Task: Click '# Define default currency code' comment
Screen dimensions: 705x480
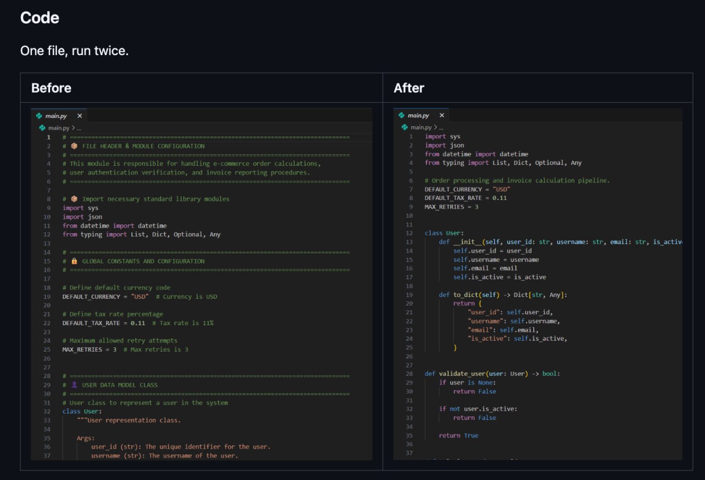Action: tap(116, 288)
